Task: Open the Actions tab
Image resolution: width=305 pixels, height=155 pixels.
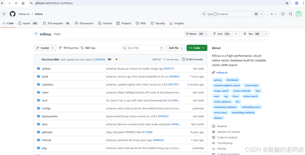Action: tap(105, 23)
